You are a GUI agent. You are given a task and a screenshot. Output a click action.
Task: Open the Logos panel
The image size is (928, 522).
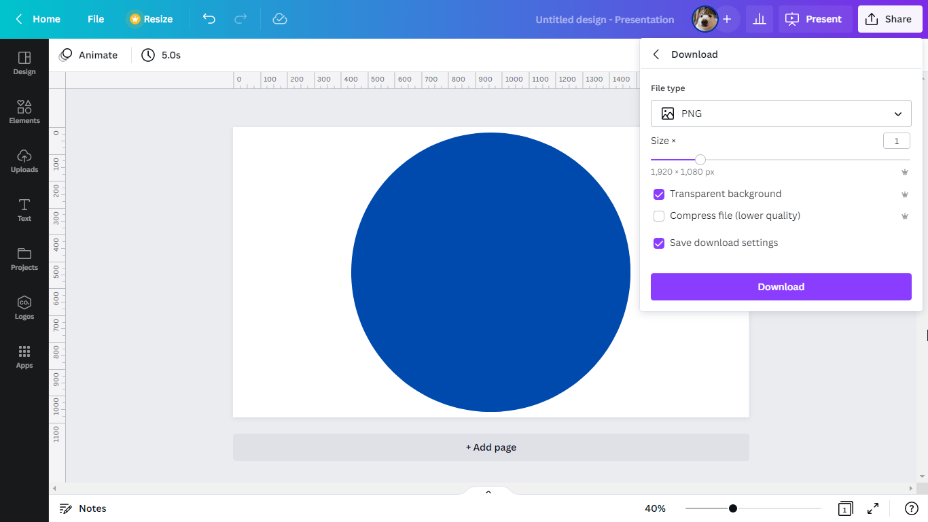24,307
